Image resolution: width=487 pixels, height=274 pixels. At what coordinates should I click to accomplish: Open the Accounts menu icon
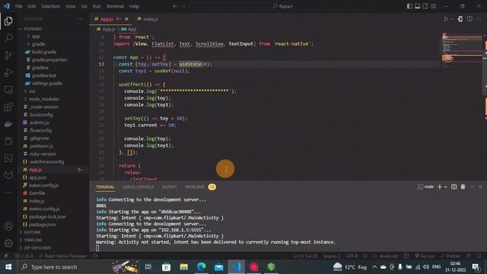click(x=8, y=226)
